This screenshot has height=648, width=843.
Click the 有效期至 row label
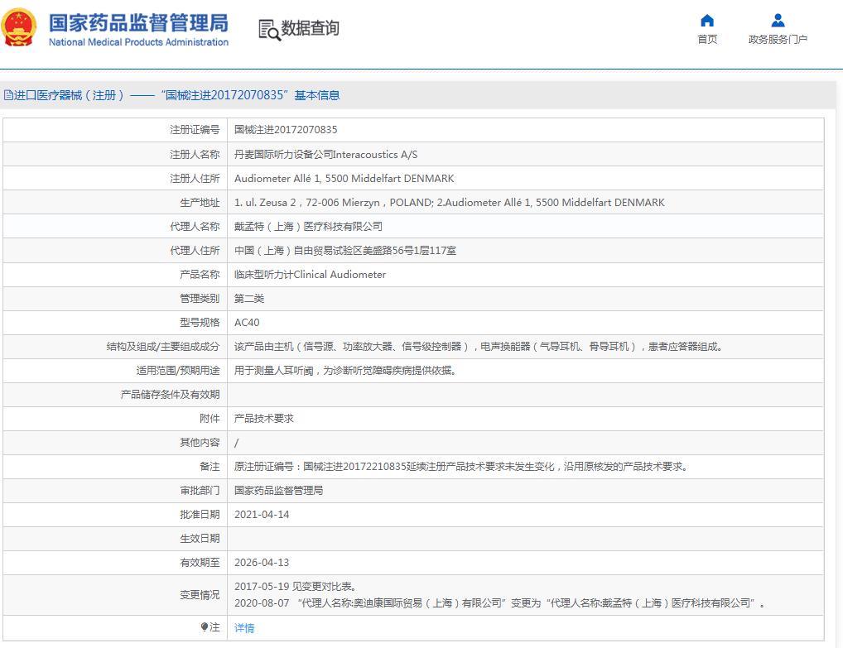tap(200, 562)
